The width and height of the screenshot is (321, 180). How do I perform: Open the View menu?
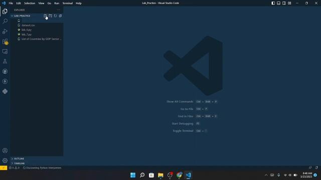[41, 3]
